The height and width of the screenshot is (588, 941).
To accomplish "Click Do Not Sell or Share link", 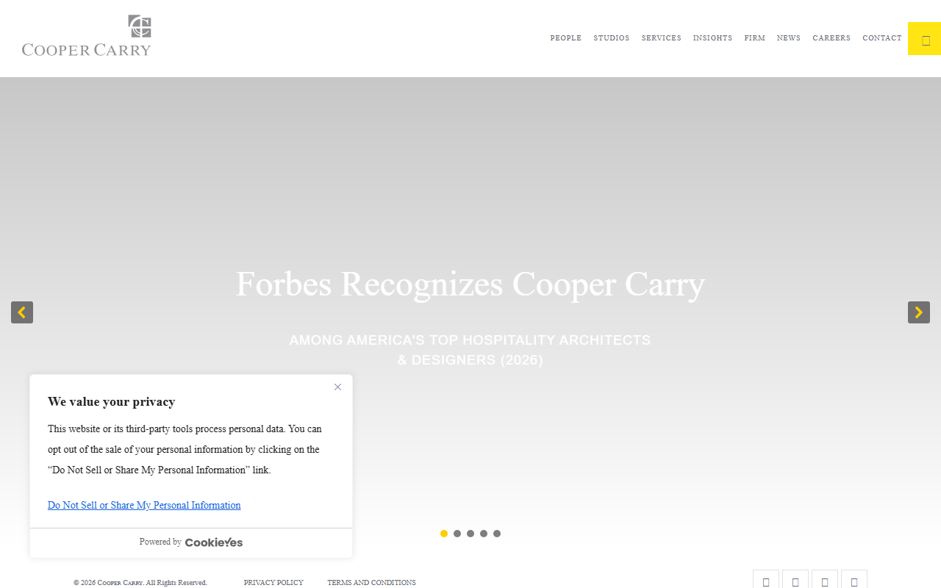I will 144,505.
